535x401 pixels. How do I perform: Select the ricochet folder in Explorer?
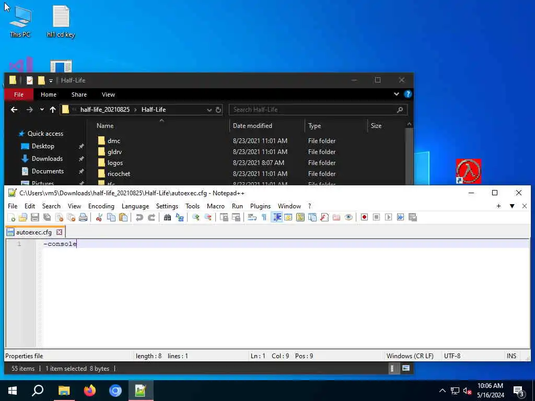[x=119, y=173]
